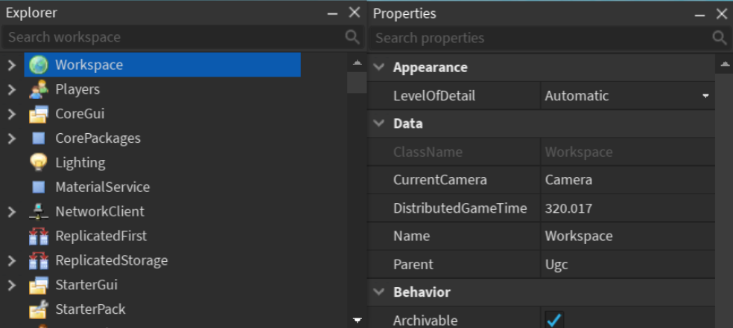Screen dimensions: 733x328
Task: Click the ClassName property label
Action: 428,152
